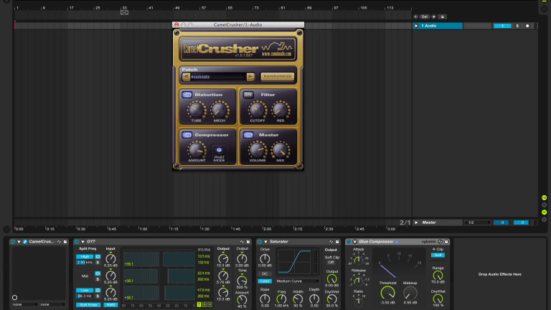551x310 pixels.
Task: Click the filter RES knob
Action: [280, 110]
